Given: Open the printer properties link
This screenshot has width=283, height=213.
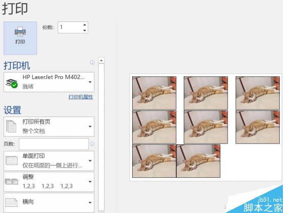Looking at the screenshot, I should click(81, 97).
